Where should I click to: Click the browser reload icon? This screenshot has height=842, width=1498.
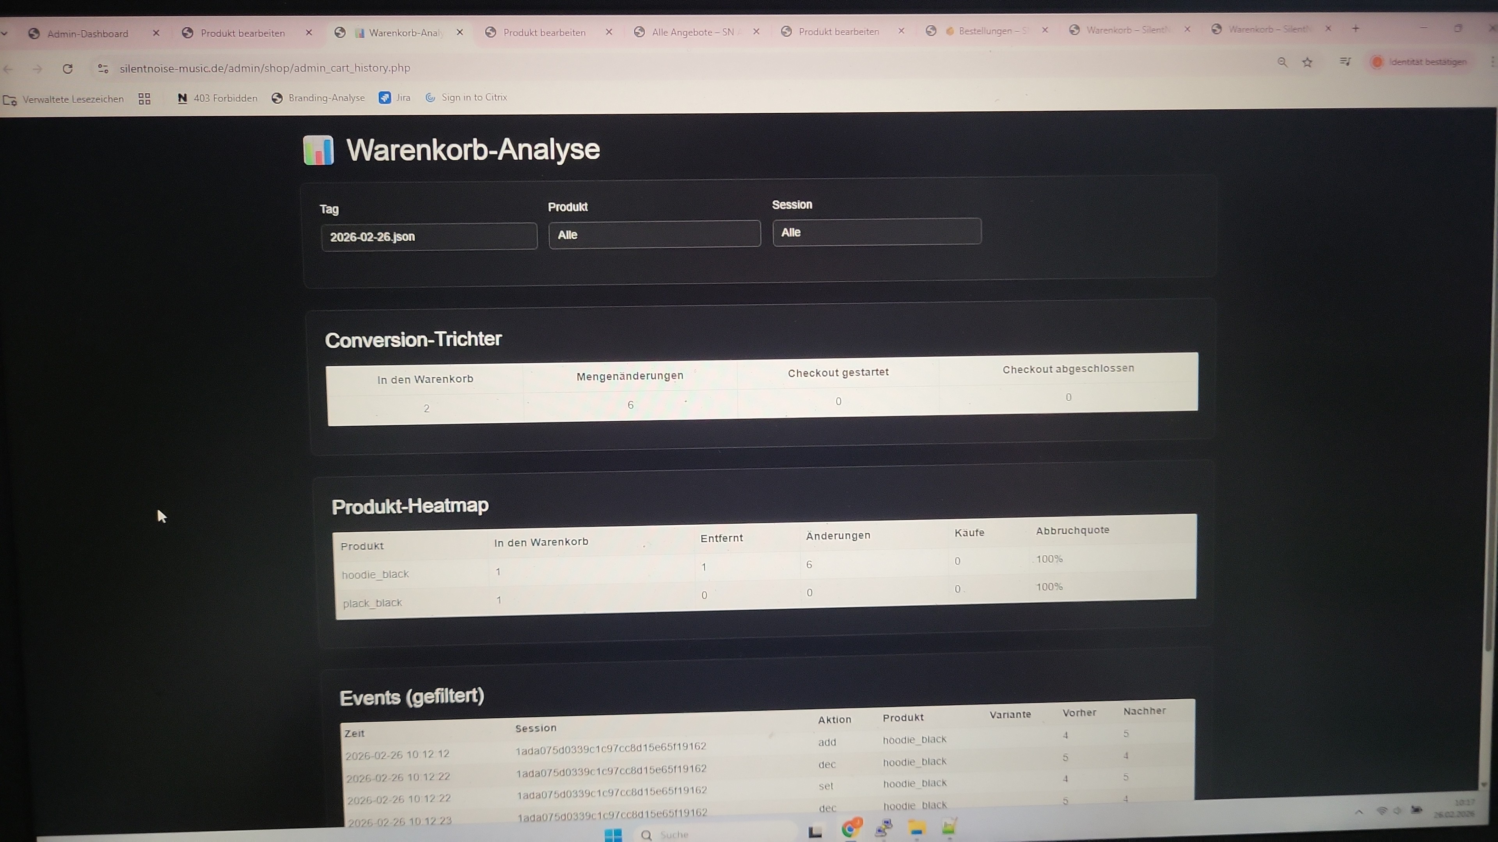pyautogui.click(x=67, y=69)
